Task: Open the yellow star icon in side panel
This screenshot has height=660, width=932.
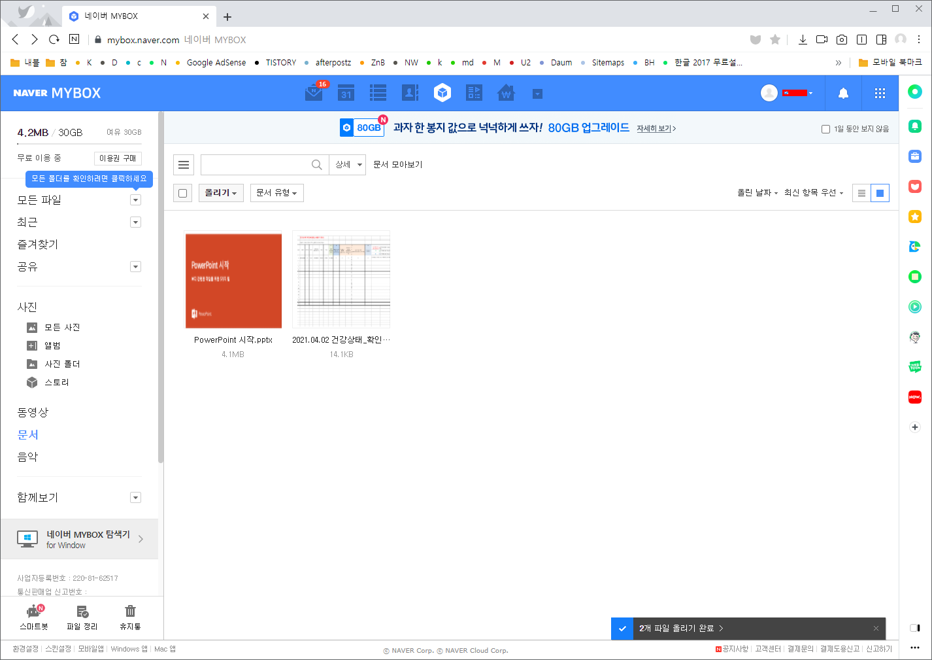Action: click(915, 217)
